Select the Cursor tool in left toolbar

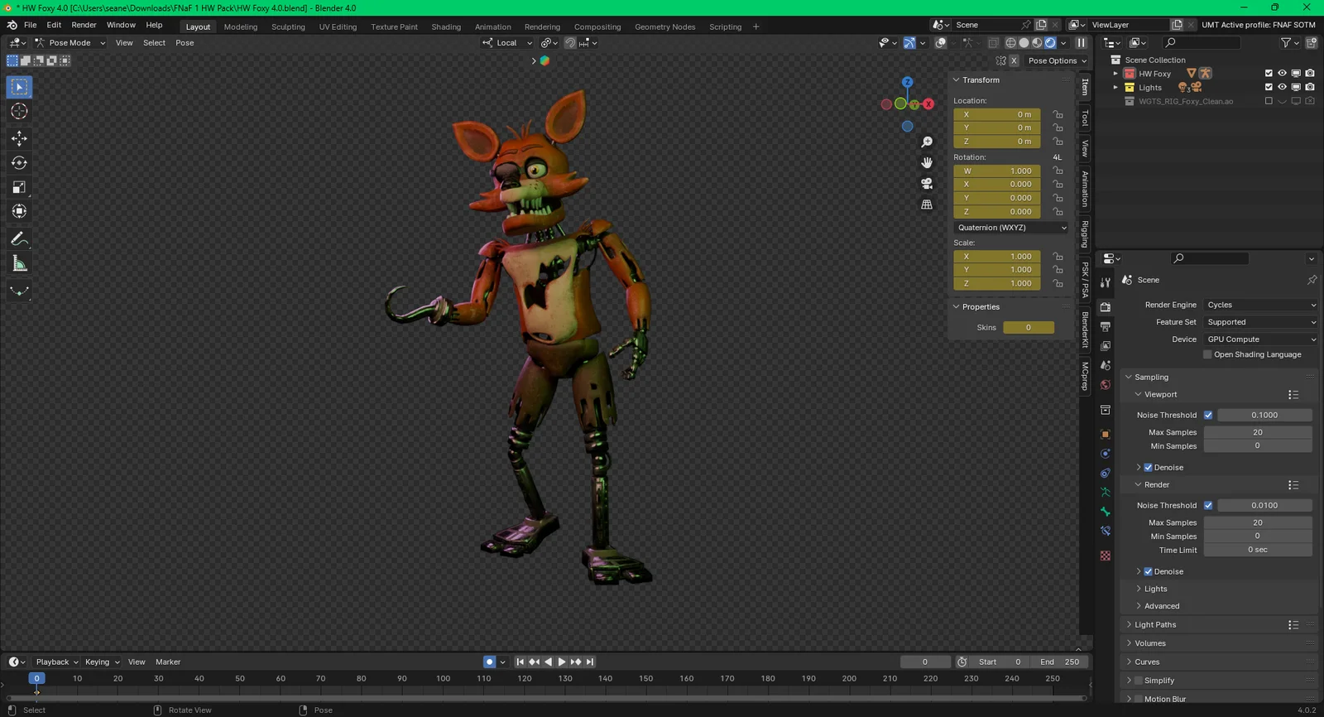[19, 111]
